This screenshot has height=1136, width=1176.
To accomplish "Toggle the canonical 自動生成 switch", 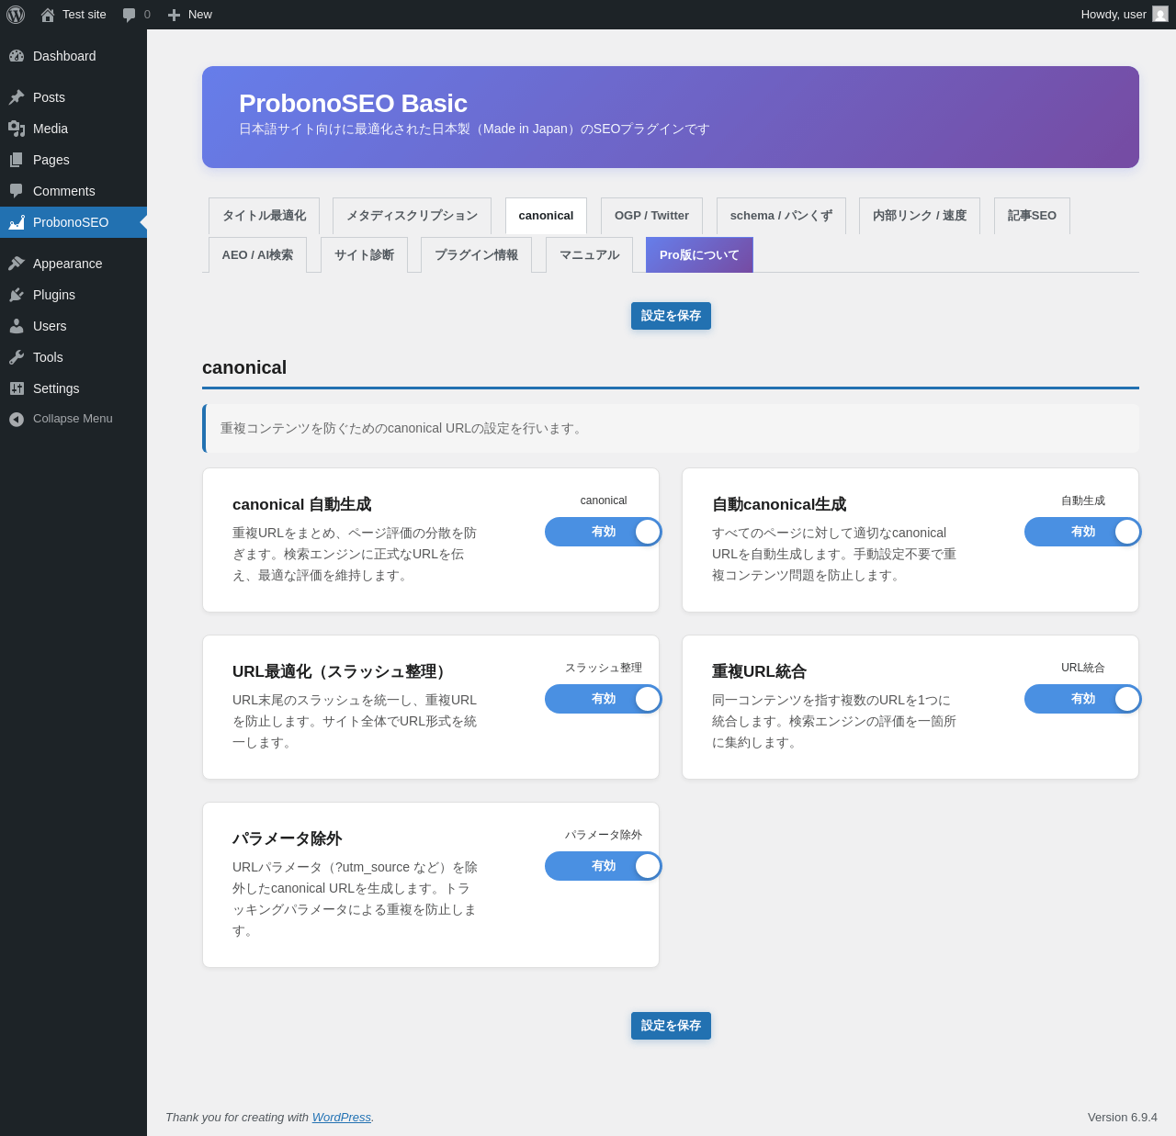I will tap(604, 532).
